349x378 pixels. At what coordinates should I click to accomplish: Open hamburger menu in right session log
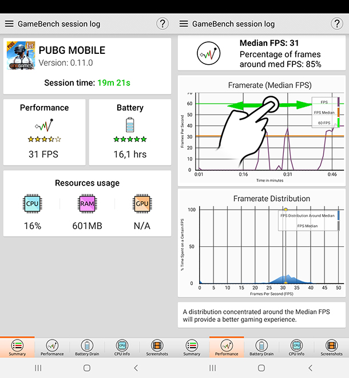coord(184,23)
